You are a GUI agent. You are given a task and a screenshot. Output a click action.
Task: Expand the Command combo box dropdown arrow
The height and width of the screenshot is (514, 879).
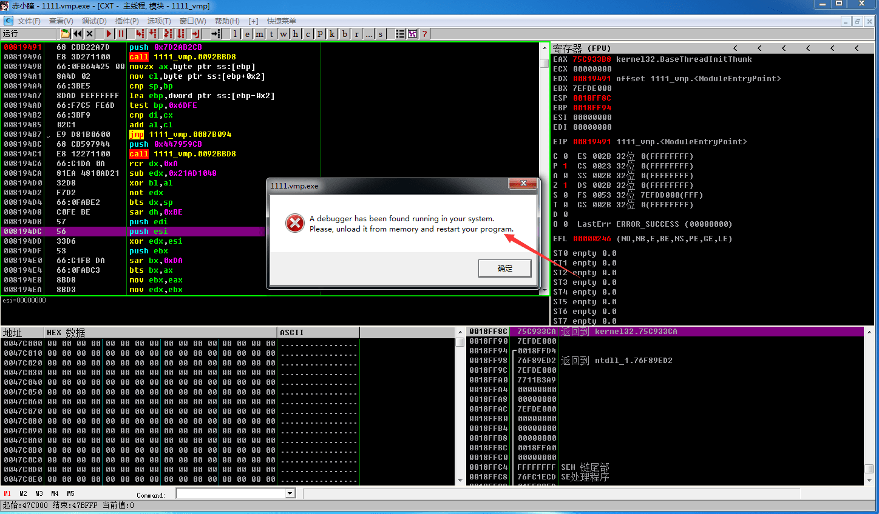click(x=290, y=493)
